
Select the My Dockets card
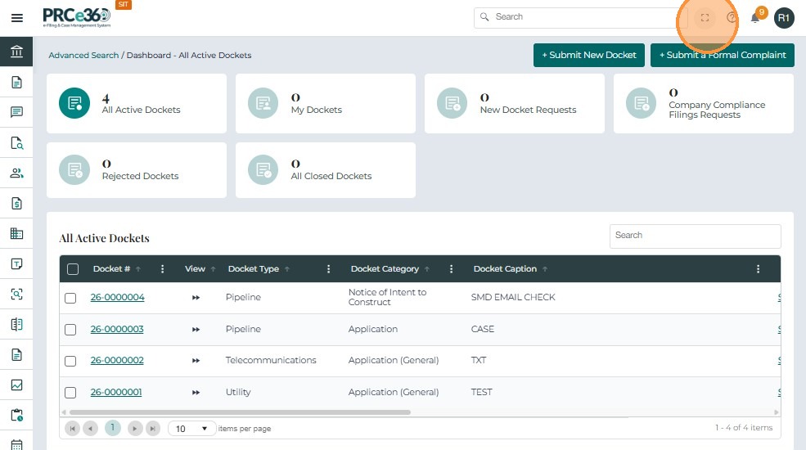coord(325,104)
